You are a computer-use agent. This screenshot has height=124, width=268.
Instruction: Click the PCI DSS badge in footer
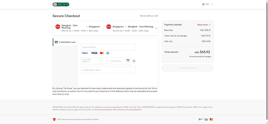201,119
